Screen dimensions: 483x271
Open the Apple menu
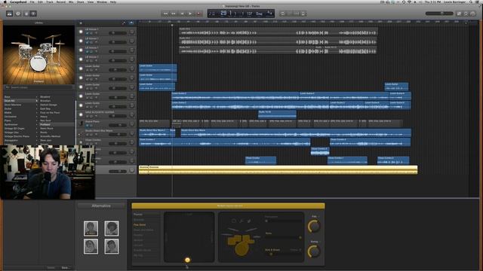(5, 2)
